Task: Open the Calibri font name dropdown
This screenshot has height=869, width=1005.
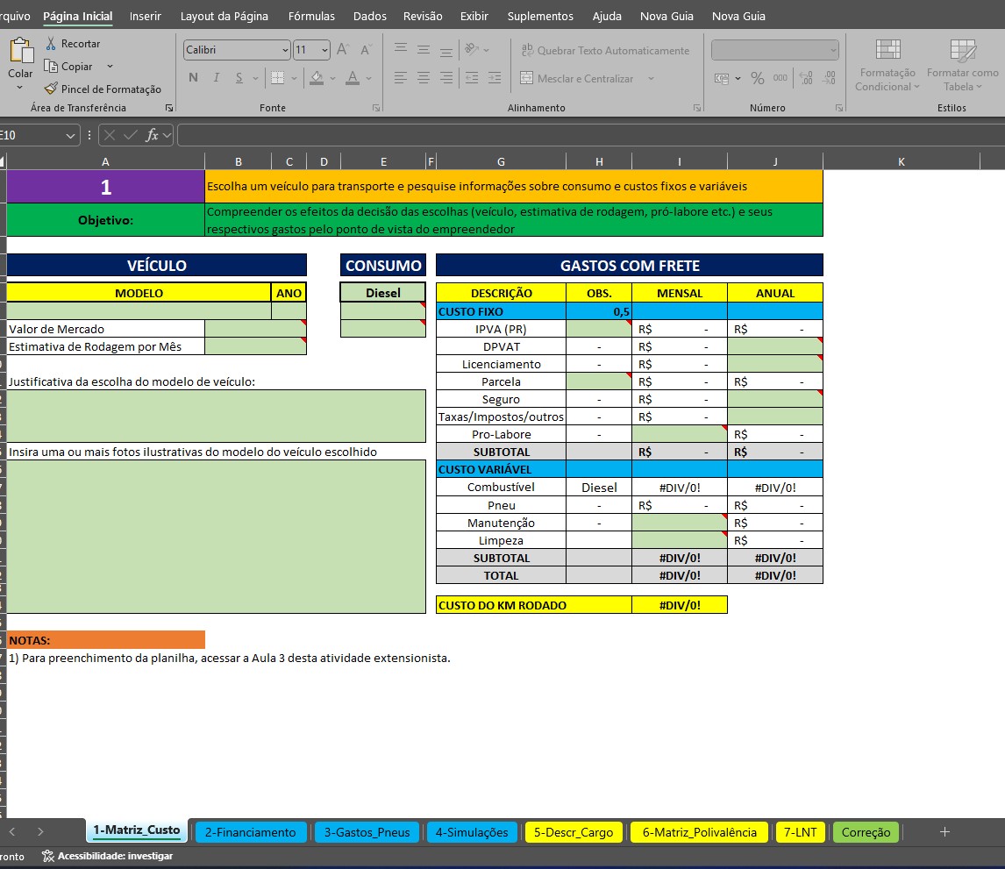Action: tap(284, 50)
